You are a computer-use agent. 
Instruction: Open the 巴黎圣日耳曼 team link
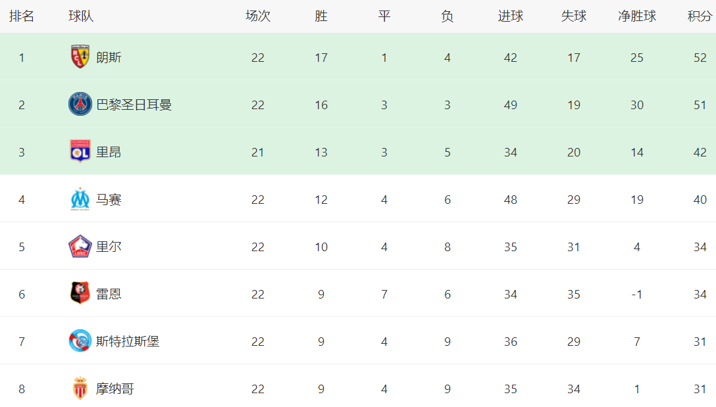click(134, 105)
